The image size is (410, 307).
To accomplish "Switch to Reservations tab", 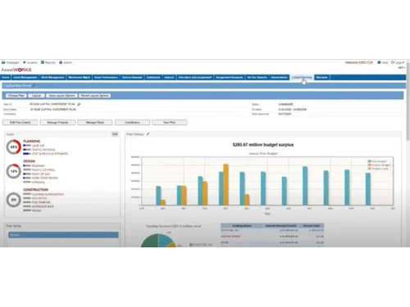I will point(279,78).
